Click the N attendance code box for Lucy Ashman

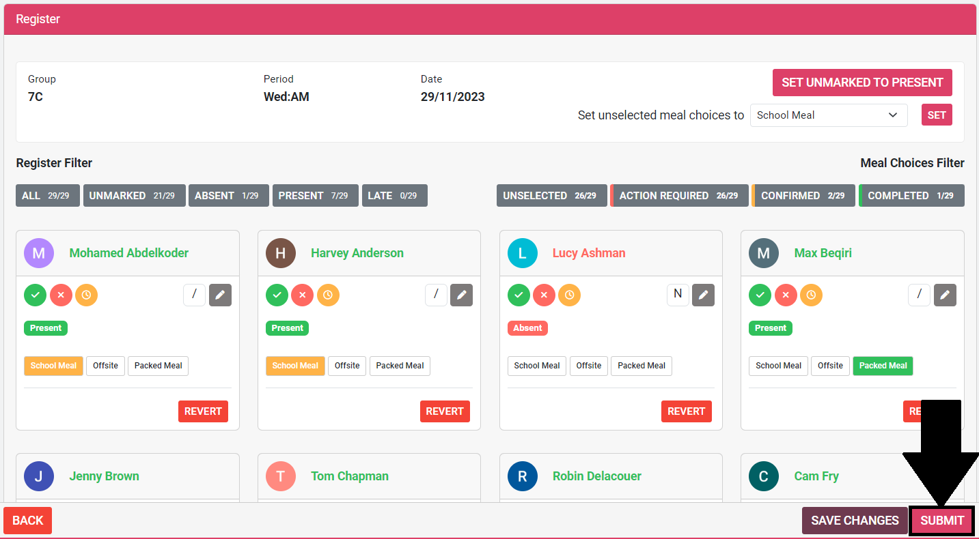(678, 295)
